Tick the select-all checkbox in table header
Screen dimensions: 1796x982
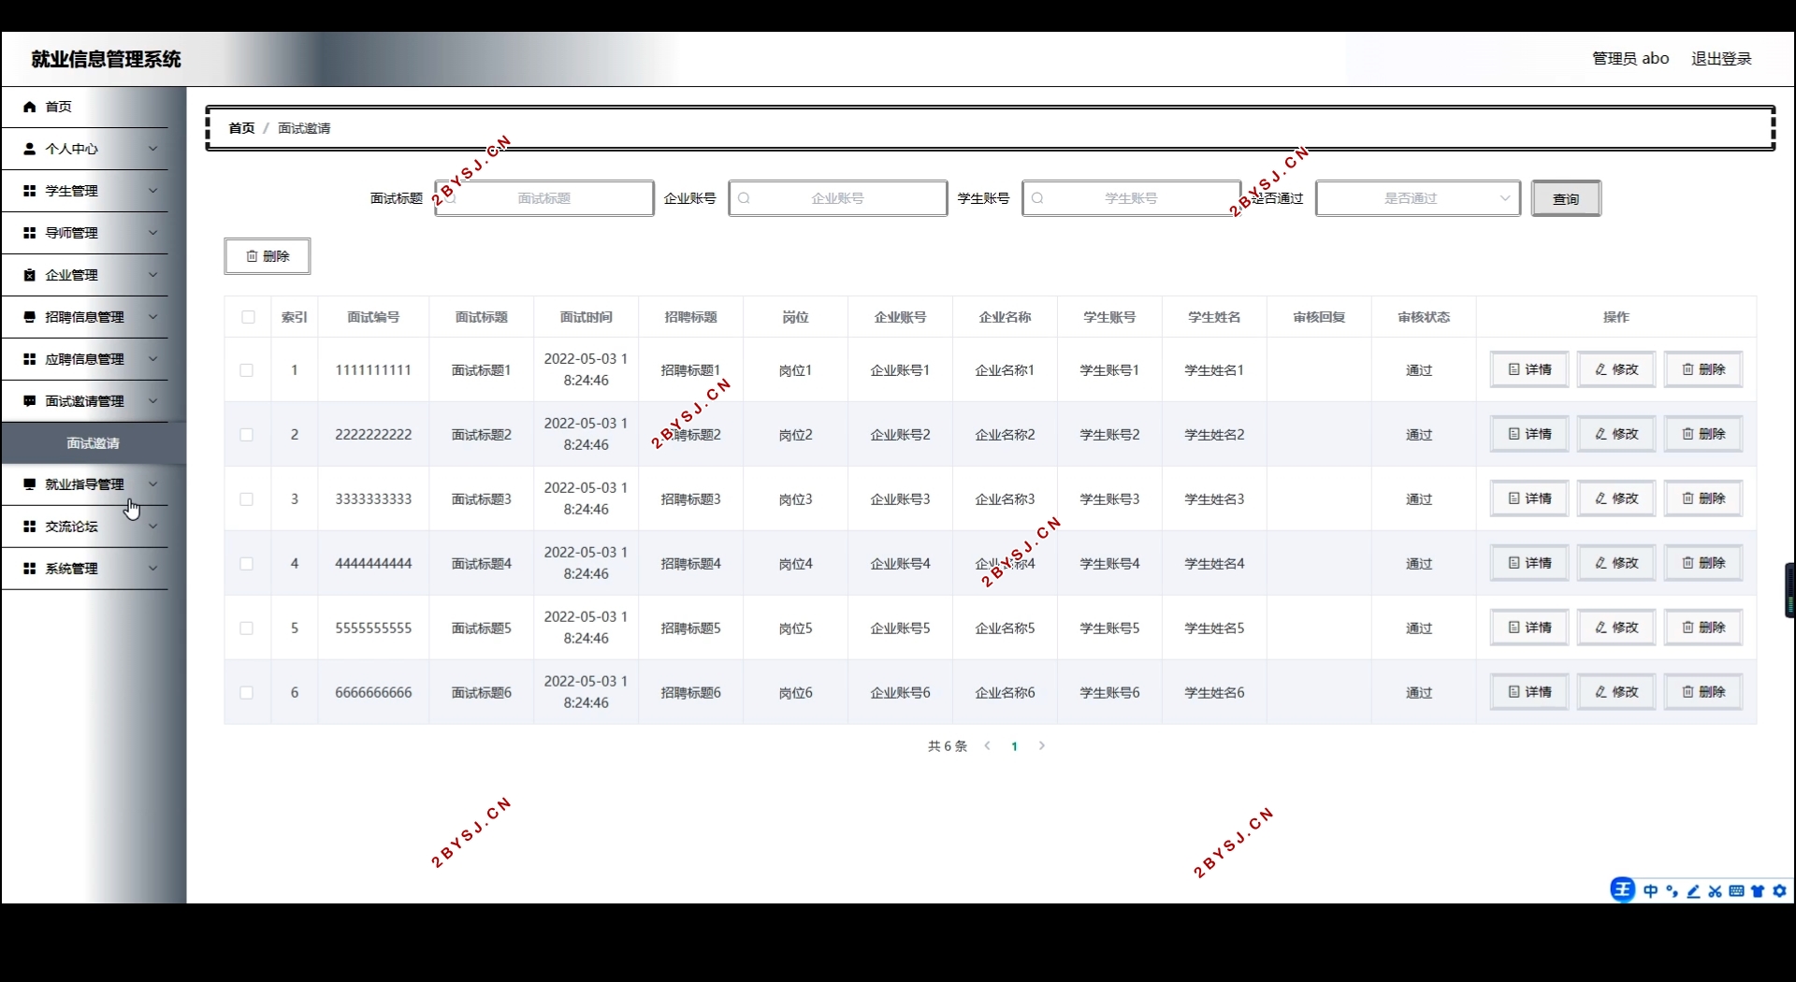(x=248, y=317)
